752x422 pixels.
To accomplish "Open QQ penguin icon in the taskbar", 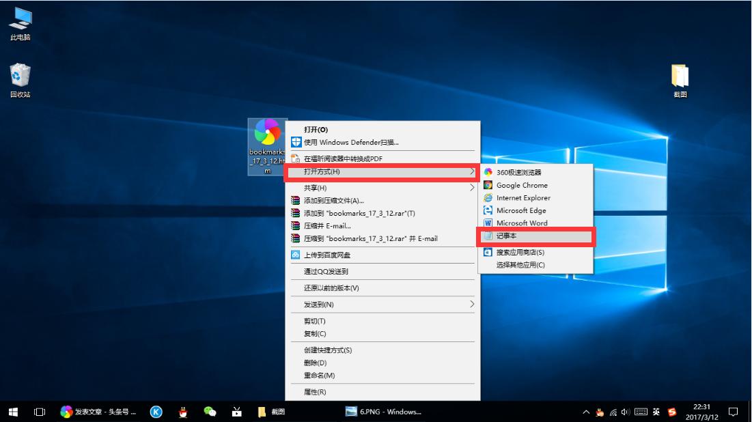I will [x=183, y=412].
